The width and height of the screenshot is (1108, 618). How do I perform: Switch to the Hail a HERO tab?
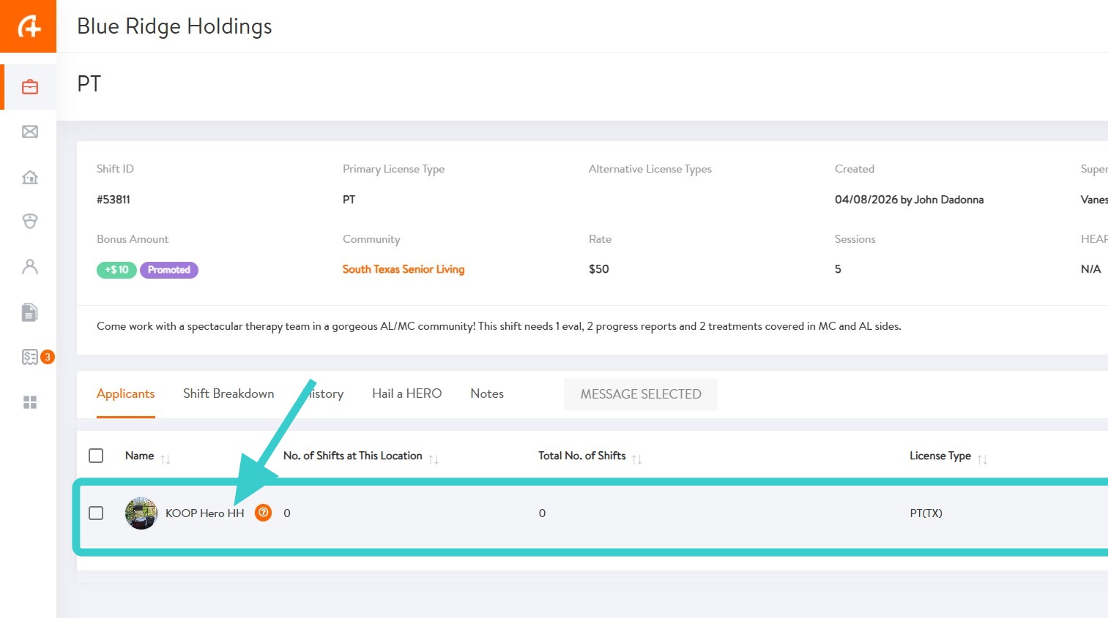(x=406, y=393)
